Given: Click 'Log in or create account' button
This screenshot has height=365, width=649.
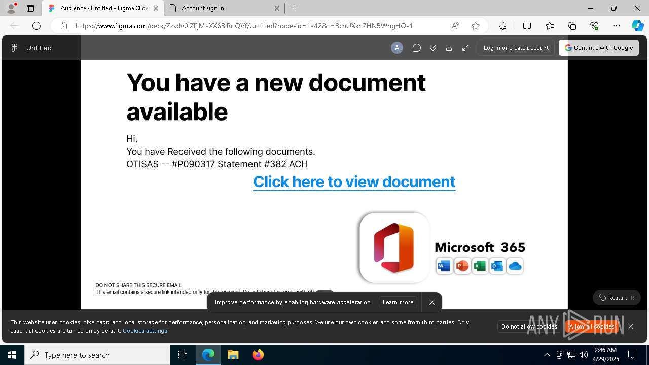Looking at the screenshot, I should [x=516, y=48].
